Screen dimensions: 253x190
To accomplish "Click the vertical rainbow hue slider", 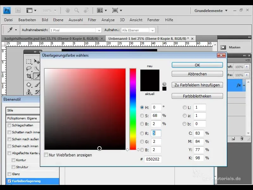I will pos(133,109).
